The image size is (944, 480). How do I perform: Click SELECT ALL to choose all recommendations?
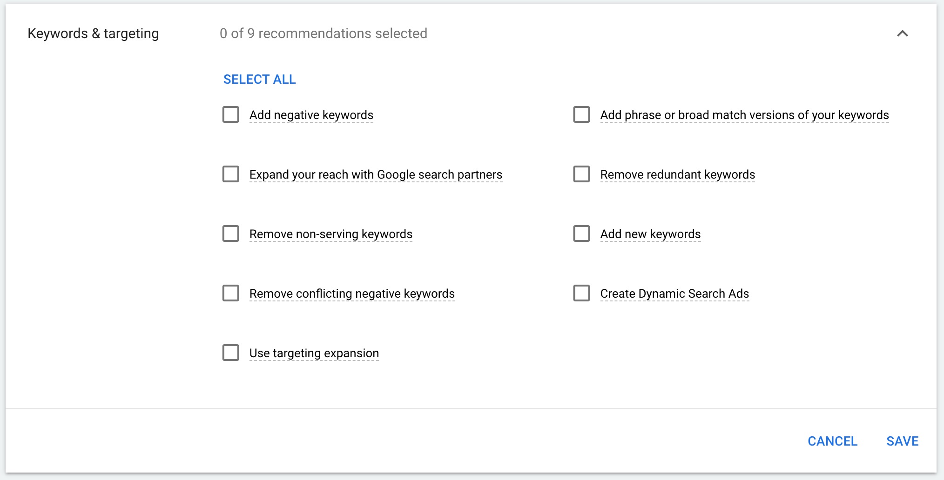pyautogui.click(x=259, y=79)
